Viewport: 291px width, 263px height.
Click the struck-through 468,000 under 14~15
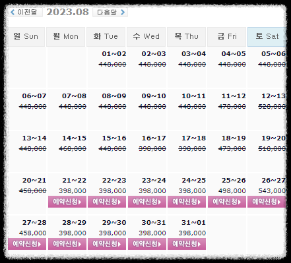pos(73,149)
